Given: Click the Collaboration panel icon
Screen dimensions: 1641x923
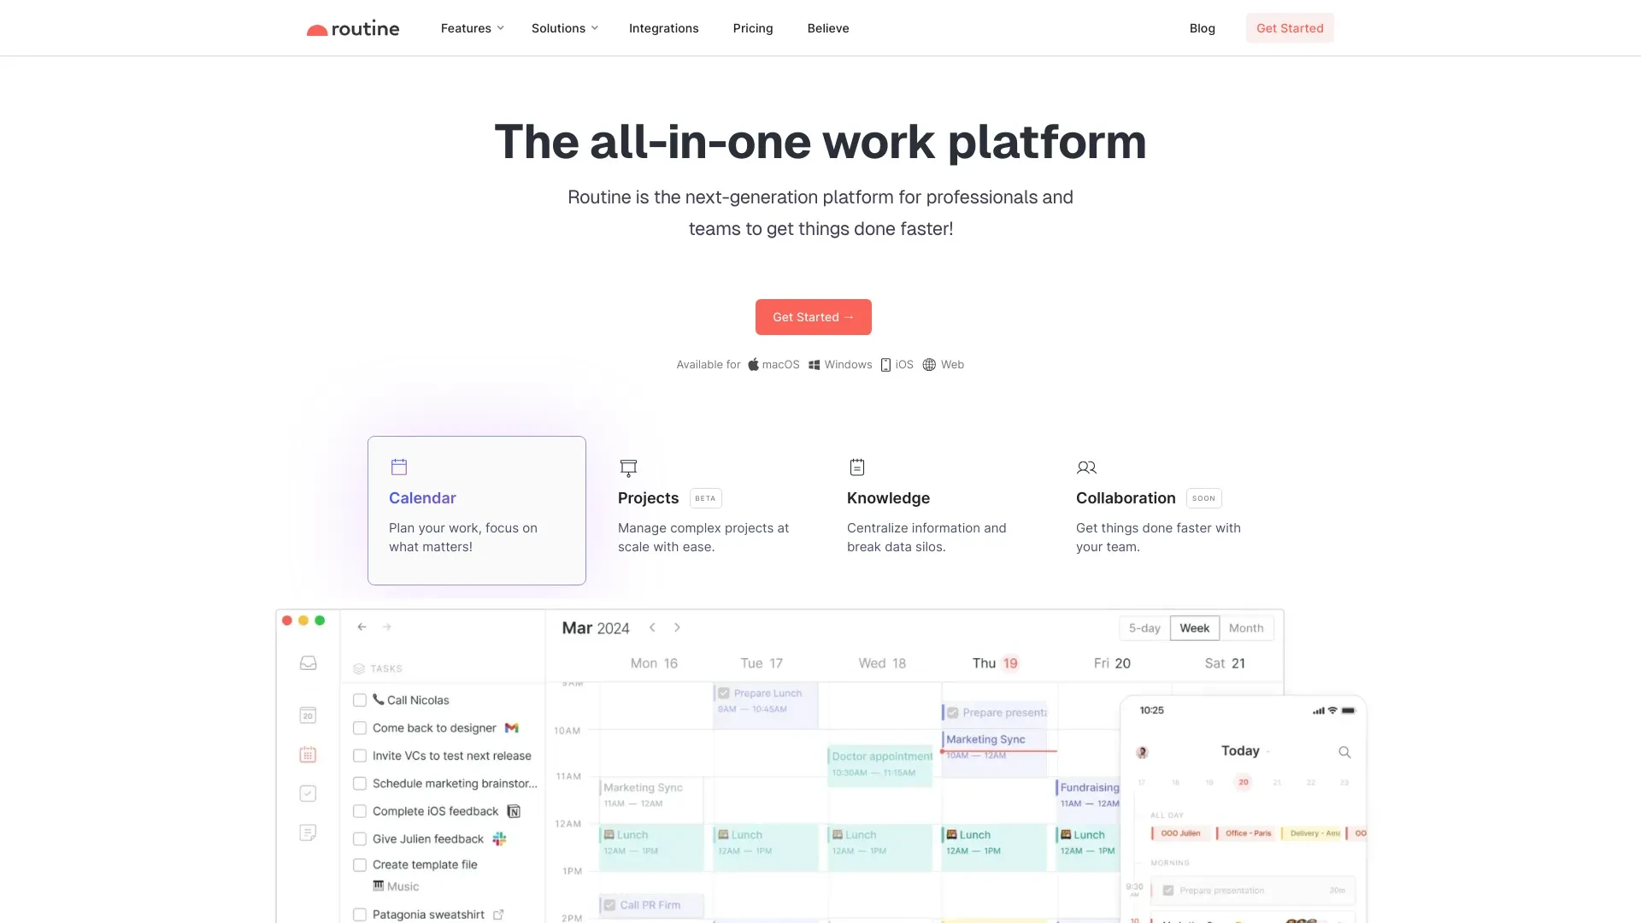Looking at the screenshot, I should coord(1085,467).
